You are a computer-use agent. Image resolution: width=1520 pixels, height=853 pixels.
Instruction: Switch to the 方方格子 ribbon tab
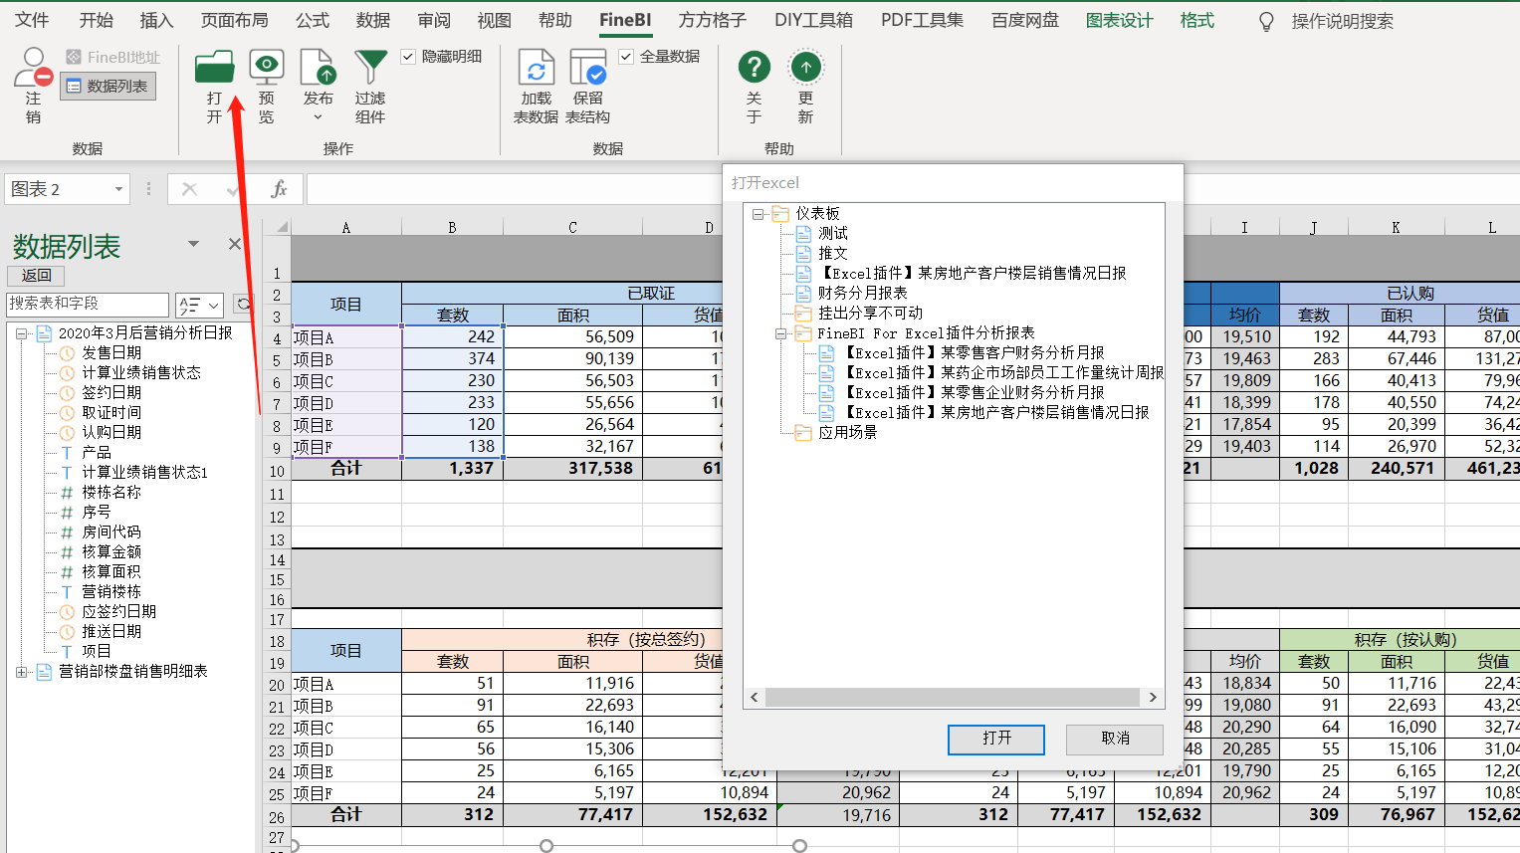point(713,20)
